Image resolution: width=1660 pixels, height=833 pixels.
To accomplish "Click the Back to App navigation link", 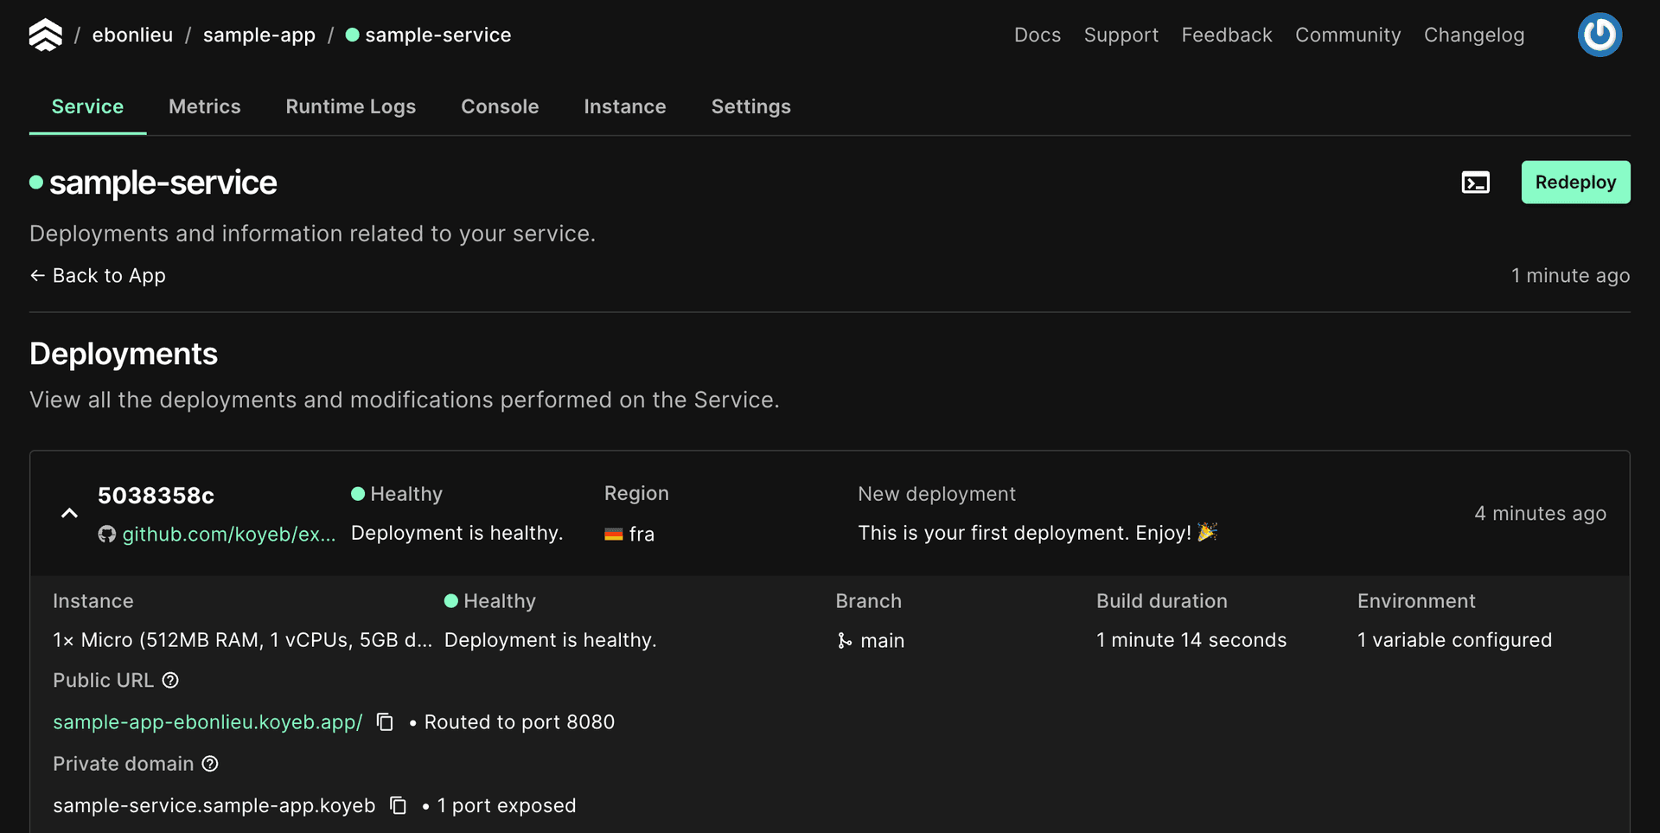I will tap(97, 275).
